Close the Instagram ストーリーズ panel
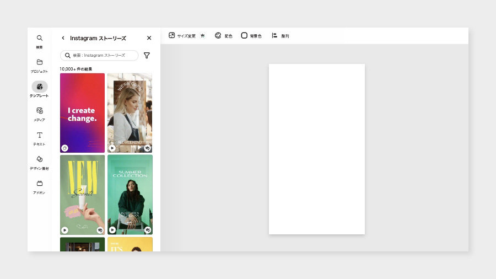Screen dimensions: 496x279 tap(149, 38)
